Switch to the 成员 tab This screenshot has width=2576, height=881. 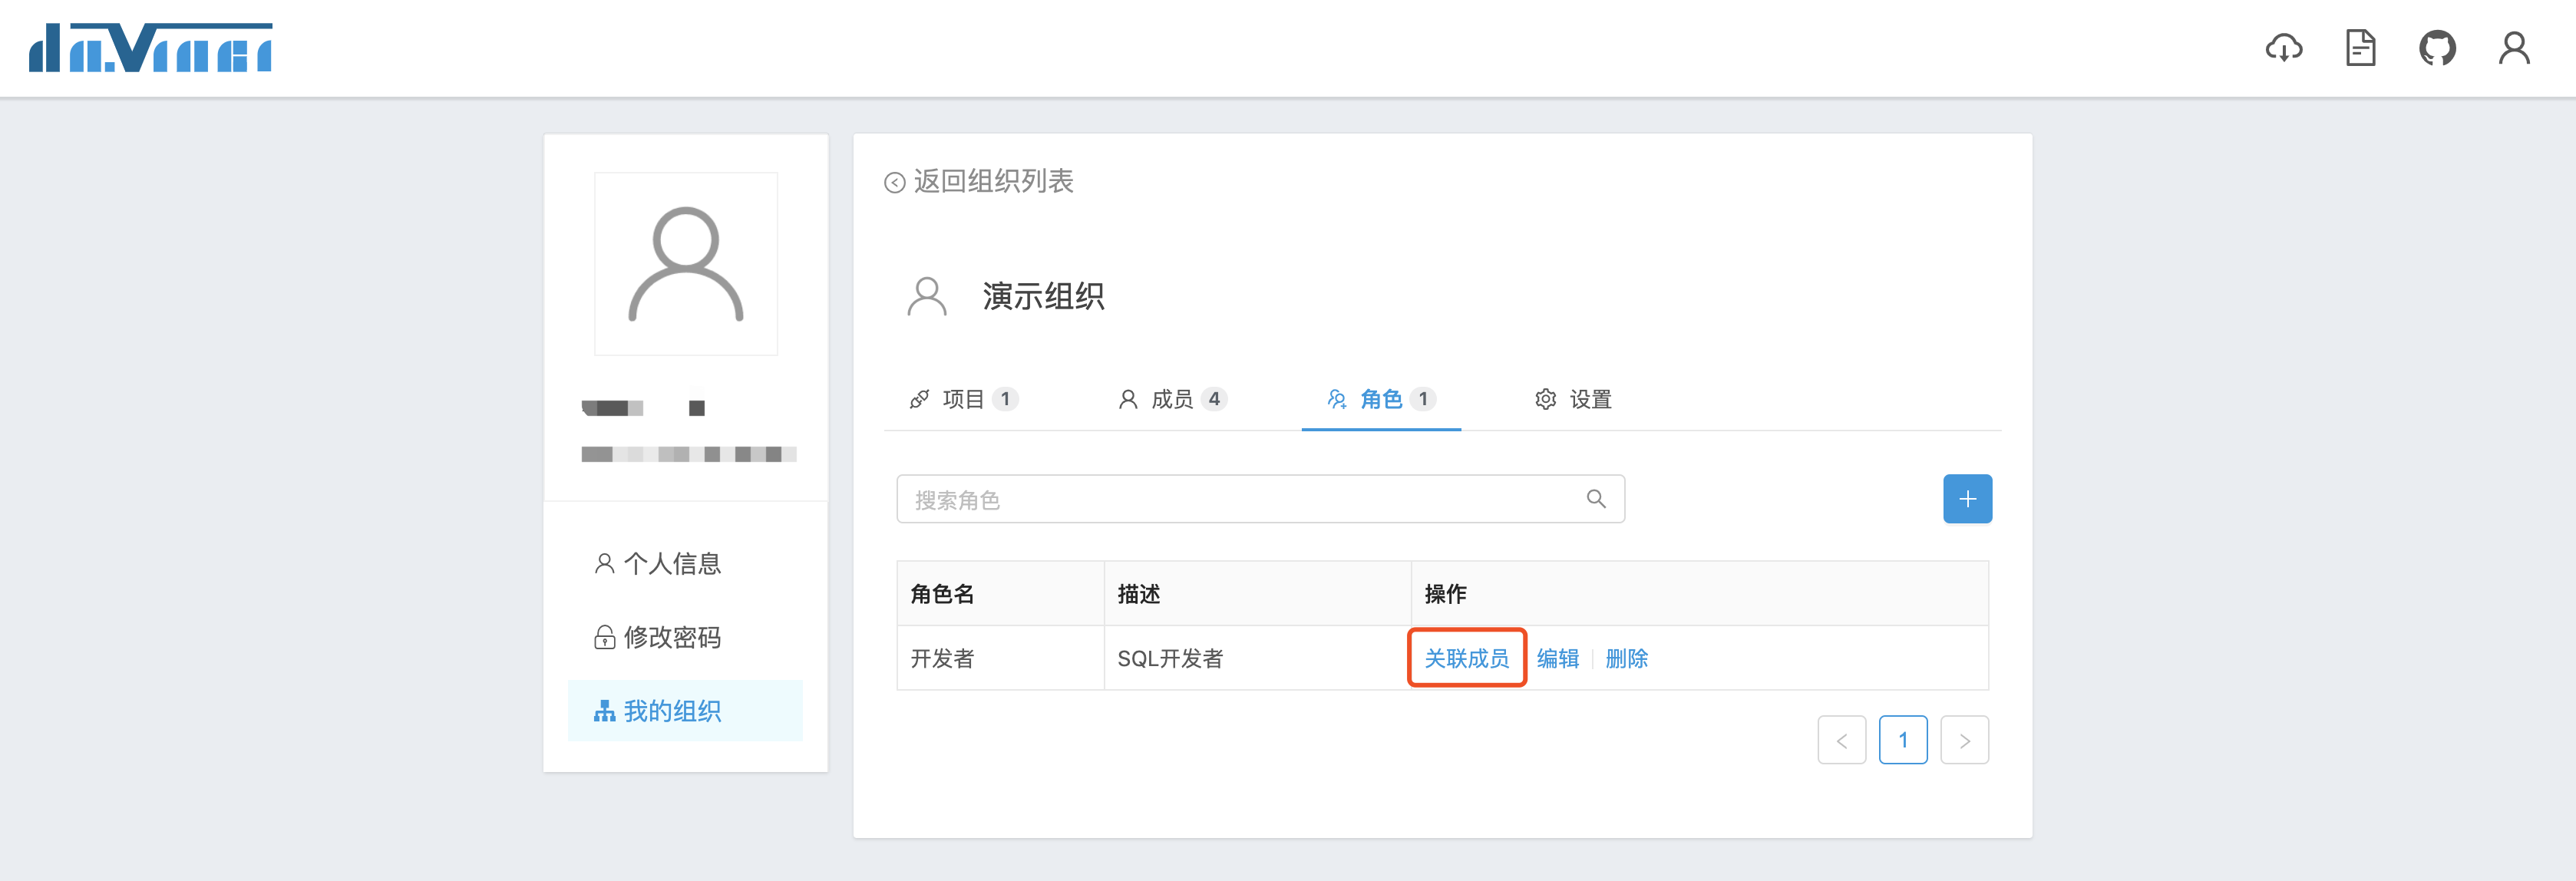[1171, 400]
